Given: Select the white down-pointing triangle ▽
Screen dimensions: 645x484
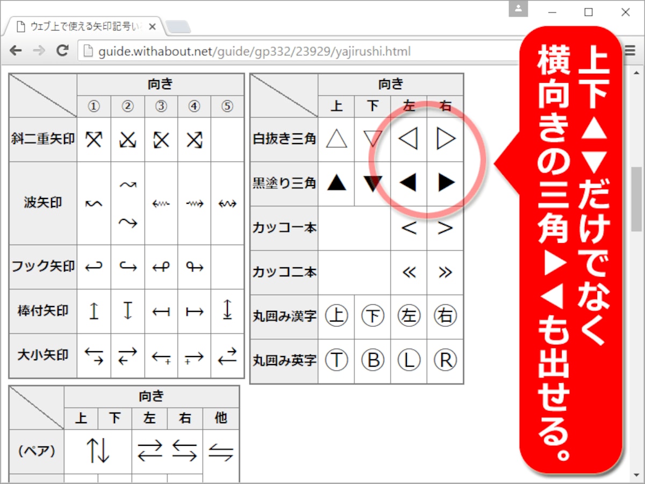Looking at the screenshot, I should tap(372, 139).
